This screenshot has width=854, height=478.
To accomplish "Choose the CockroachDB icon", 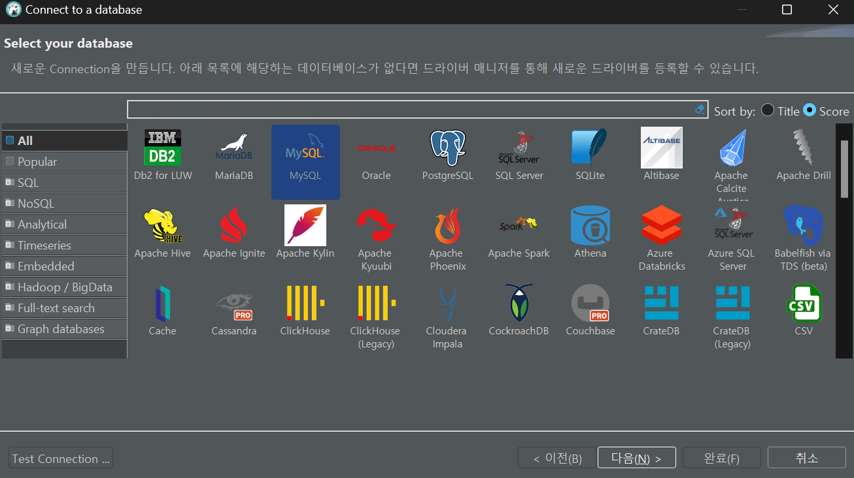I will [519, 303].
